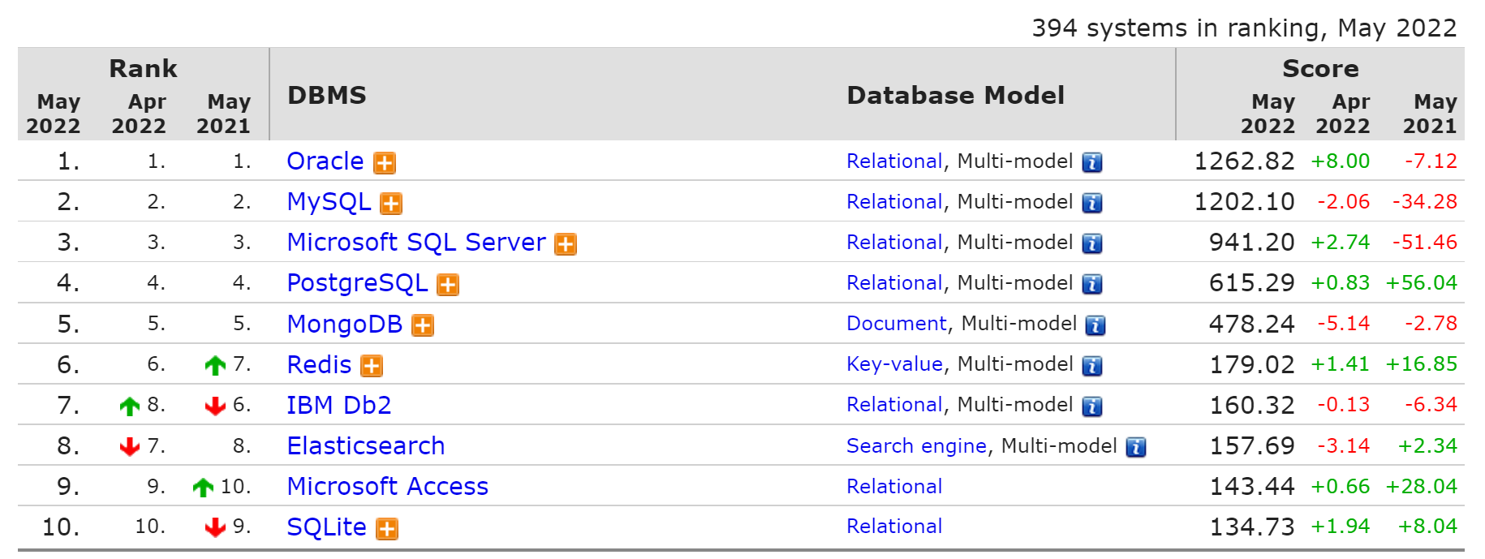This screenshot has height=559, width=1485.
Task: Open the Elasticsearch link
Action: 365,445
